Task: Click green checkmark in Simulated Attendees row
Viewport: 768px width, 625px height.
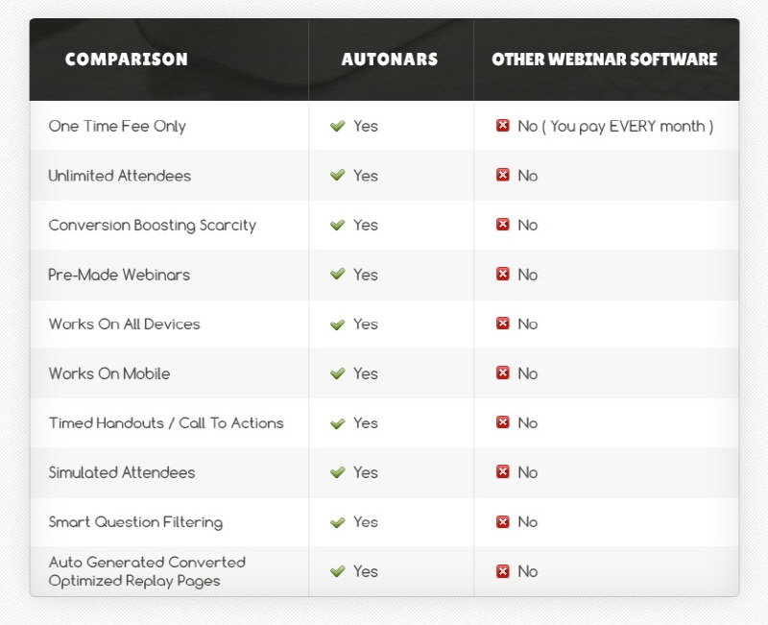Action: point(338,472)
